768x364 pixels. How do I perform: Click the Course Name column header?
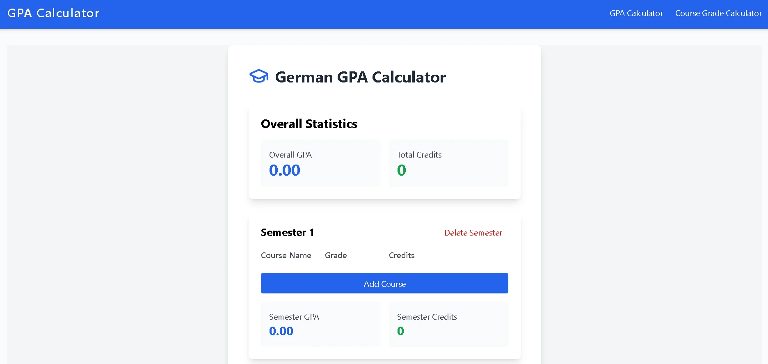(286, 255)
